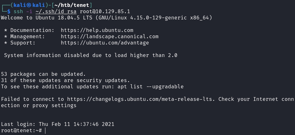Screen dimensions: 295x135
Task: Click the kali㉿kali user label in the prompt
Action: point(29,5)
